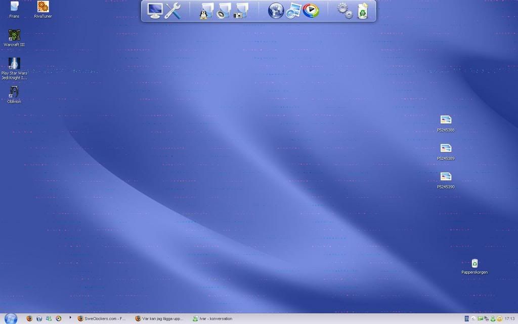
Task: Select the P5245388 image file
Action: coord(446,120)
